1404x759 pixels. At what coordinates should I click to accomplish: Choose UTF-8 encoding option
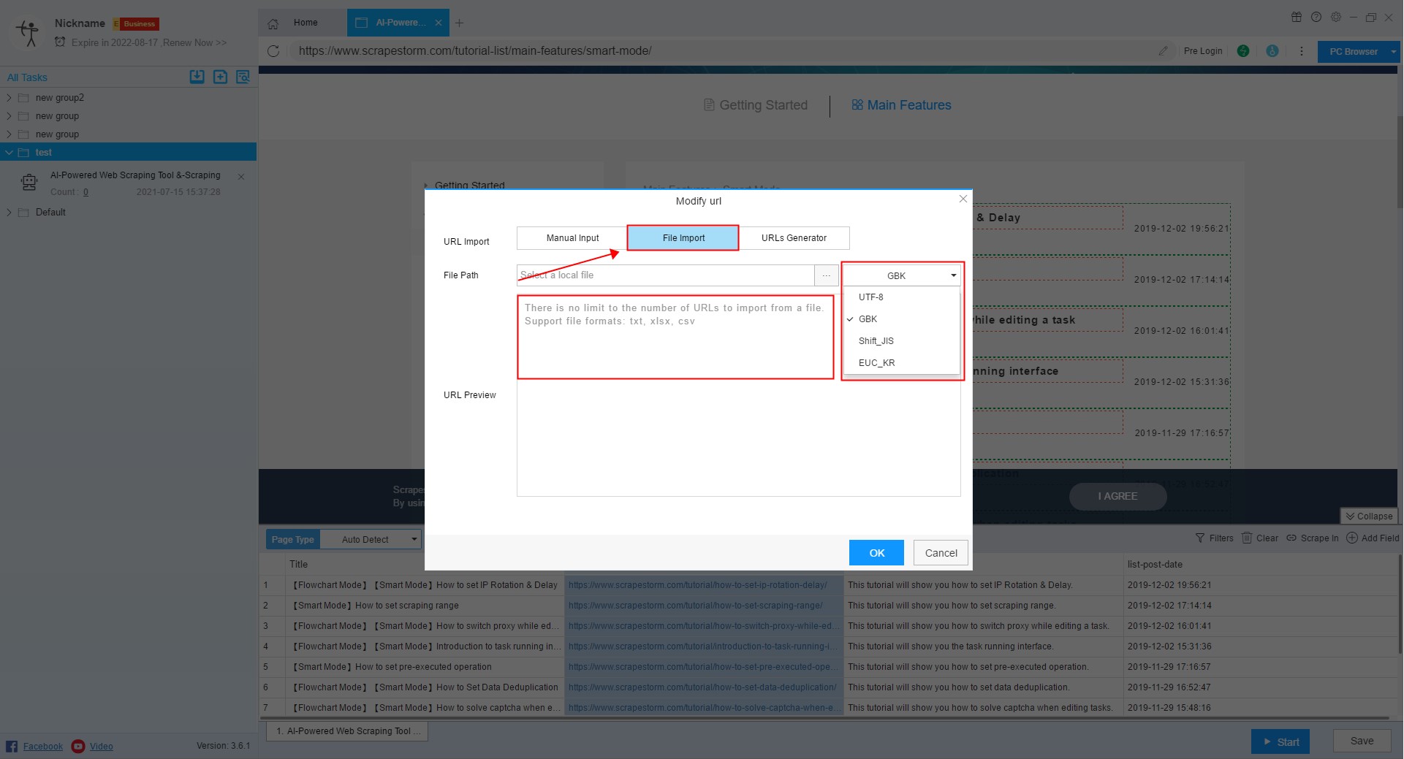pyautogui.click(x=902, y=297)
